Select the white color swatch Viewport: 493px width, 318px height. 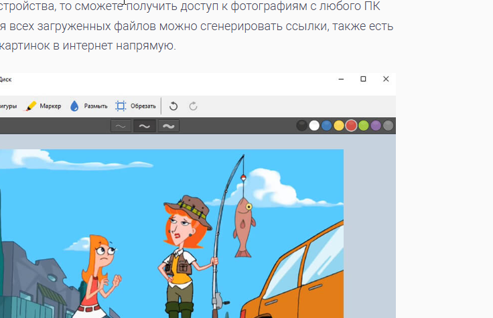click(314, 126)
